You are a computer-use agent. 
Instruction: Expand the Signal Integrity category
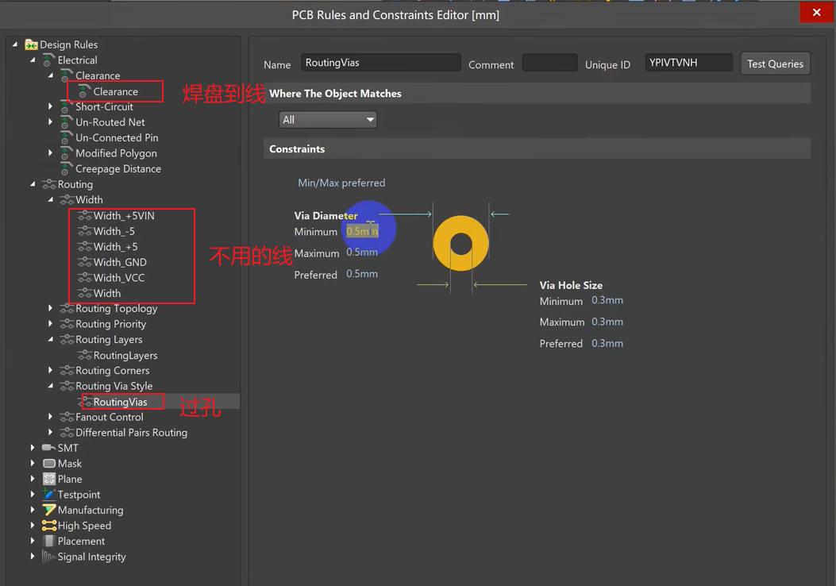[33, 556]
